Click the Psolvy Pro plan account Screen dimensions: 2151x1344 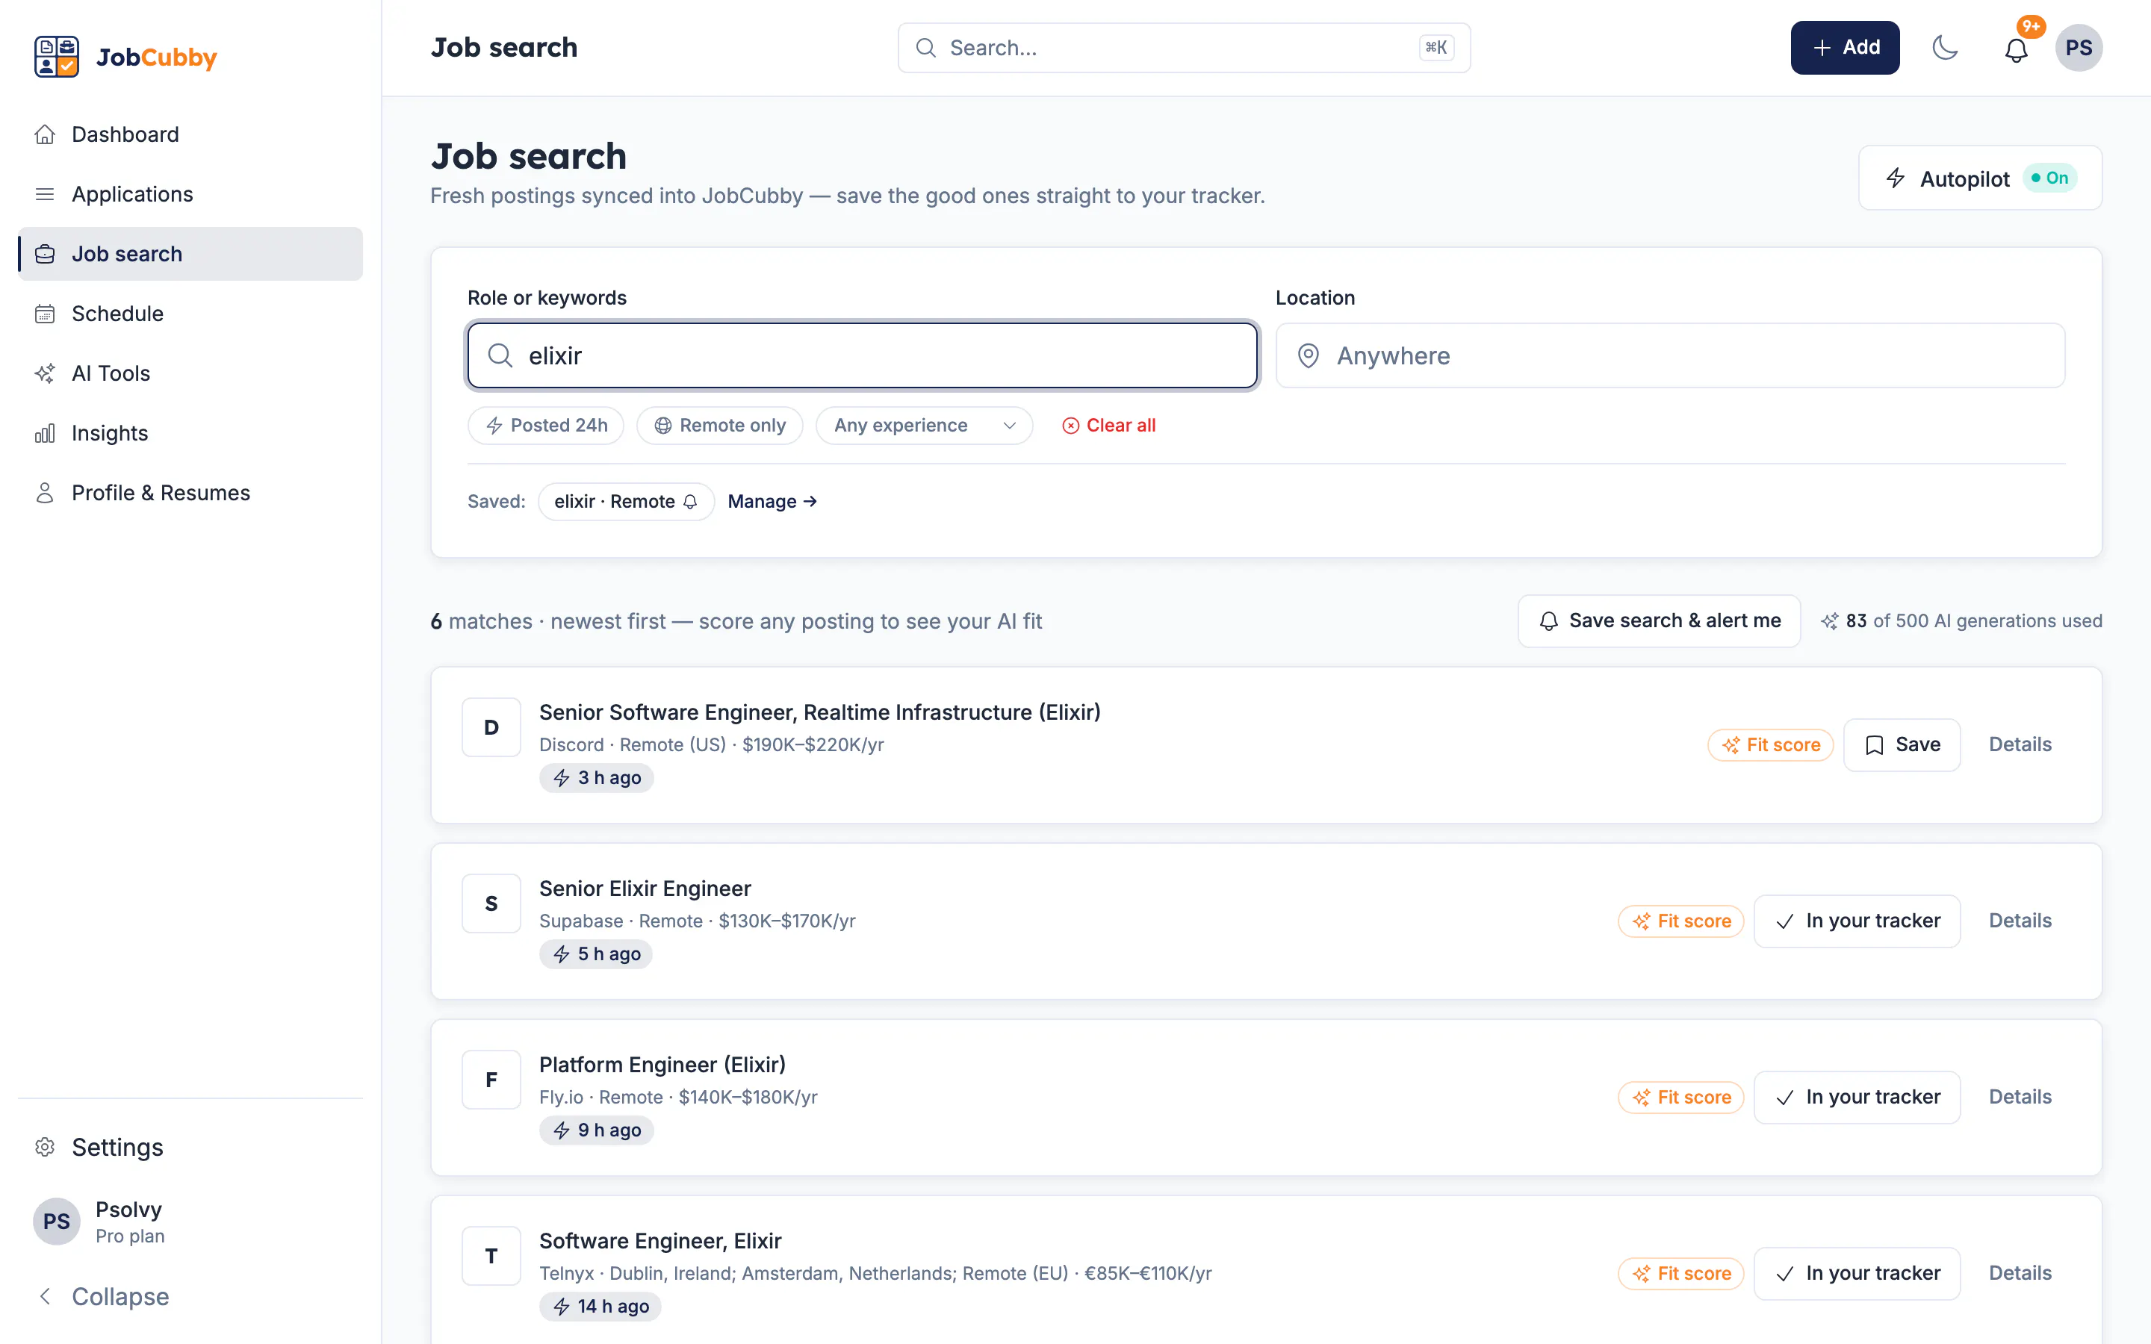coord(190,1222)
